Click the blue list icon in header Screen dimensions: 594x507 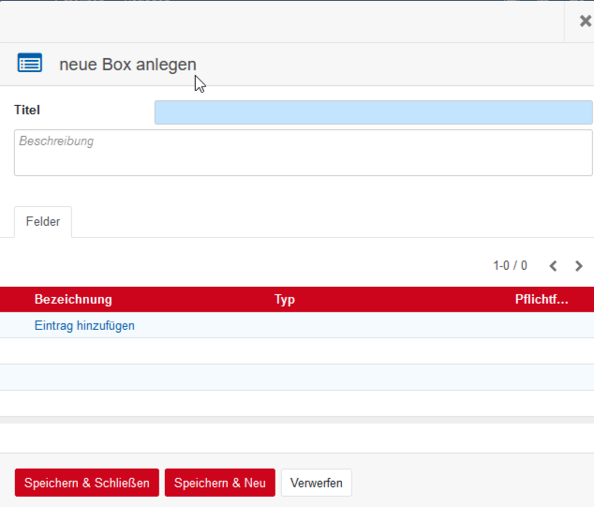(x=30, y=64)
